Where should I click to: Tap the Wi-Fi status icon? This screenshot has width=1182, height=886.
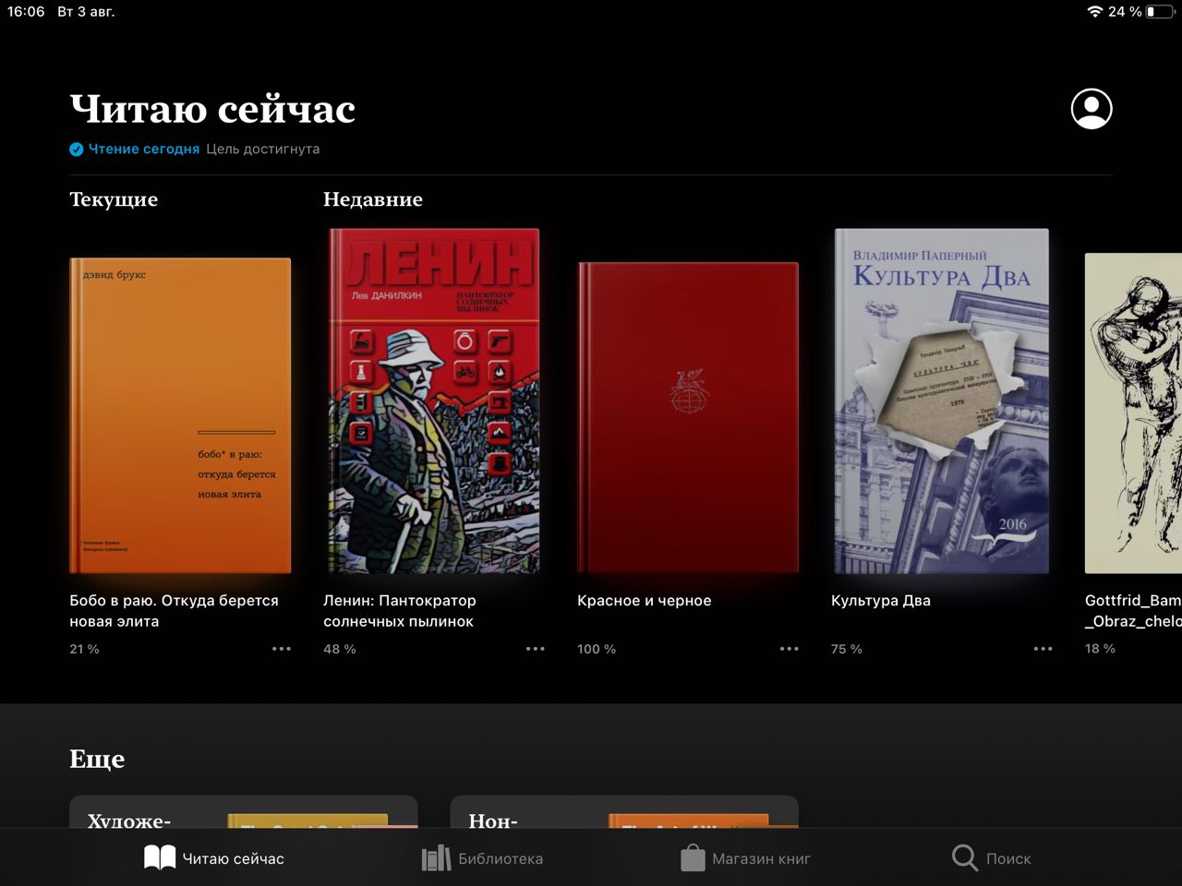click(x=1095, y=11)
